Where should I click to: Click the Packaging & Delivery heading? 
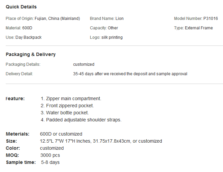coord(31,54)
